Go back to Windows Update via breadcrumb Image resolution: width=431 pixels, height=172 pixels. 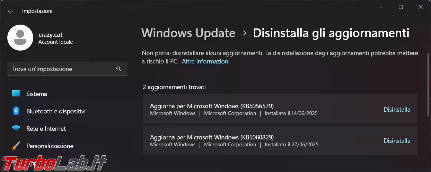188,33
